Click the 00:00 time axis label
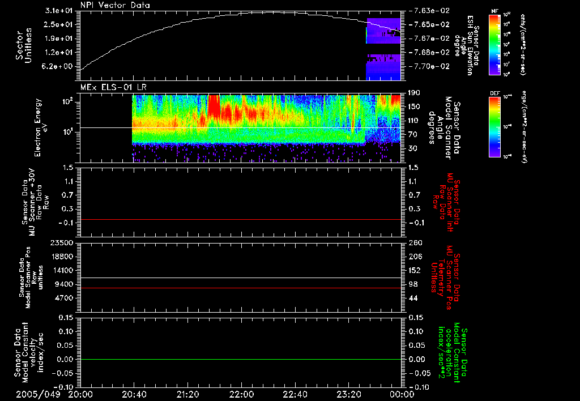The width and height of the screenshot is (580, 401). (402, 394)
